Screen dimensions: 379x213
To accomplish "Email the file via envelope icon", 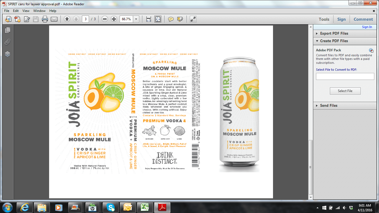I will (x=54, y=19).
